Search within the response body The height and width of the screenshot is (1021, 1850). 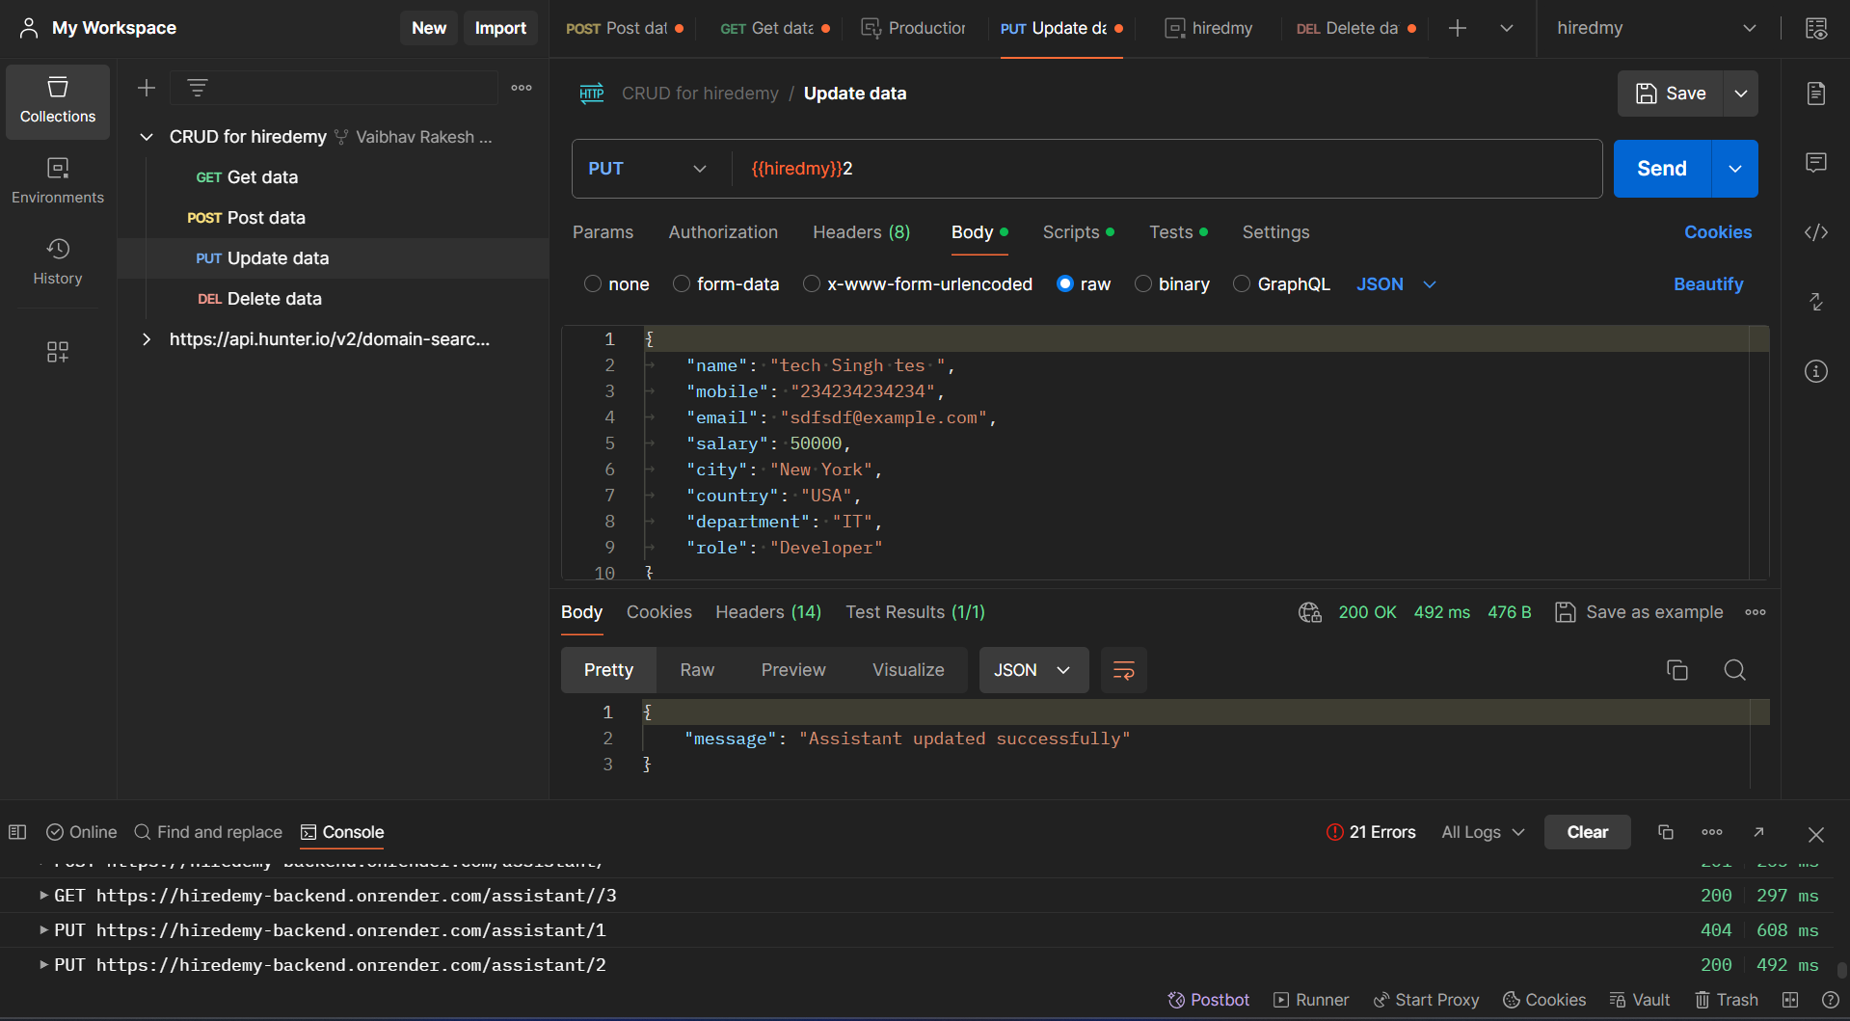[x=1735, y=670]
